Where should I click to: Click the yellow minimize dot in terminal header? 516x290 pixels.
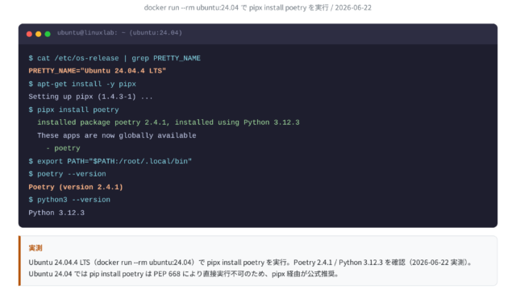point(38,34)
